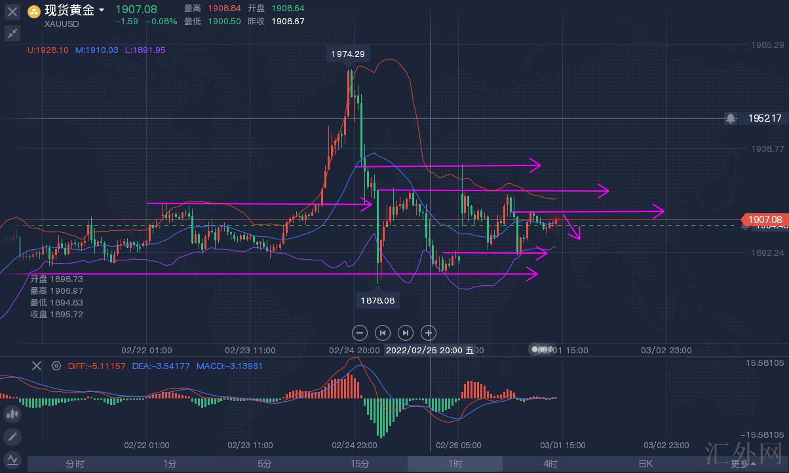Image resolution: width=789 pixels, height=473 pixels.
Task: Switch to the 15分 timeframe tab
Action: coord(360,464)
